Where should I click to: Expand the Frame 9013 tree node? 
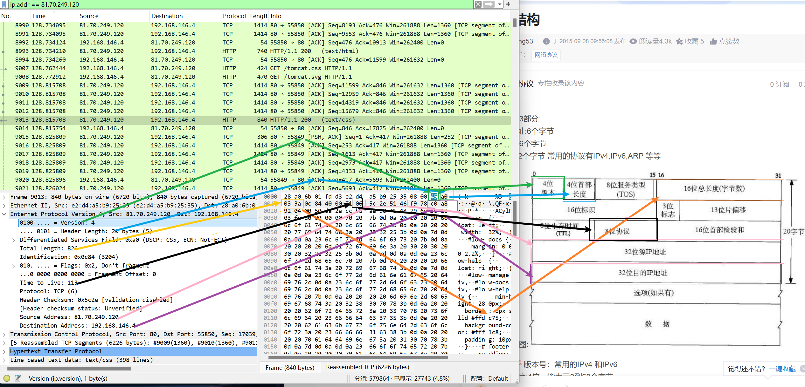[4, 197]
